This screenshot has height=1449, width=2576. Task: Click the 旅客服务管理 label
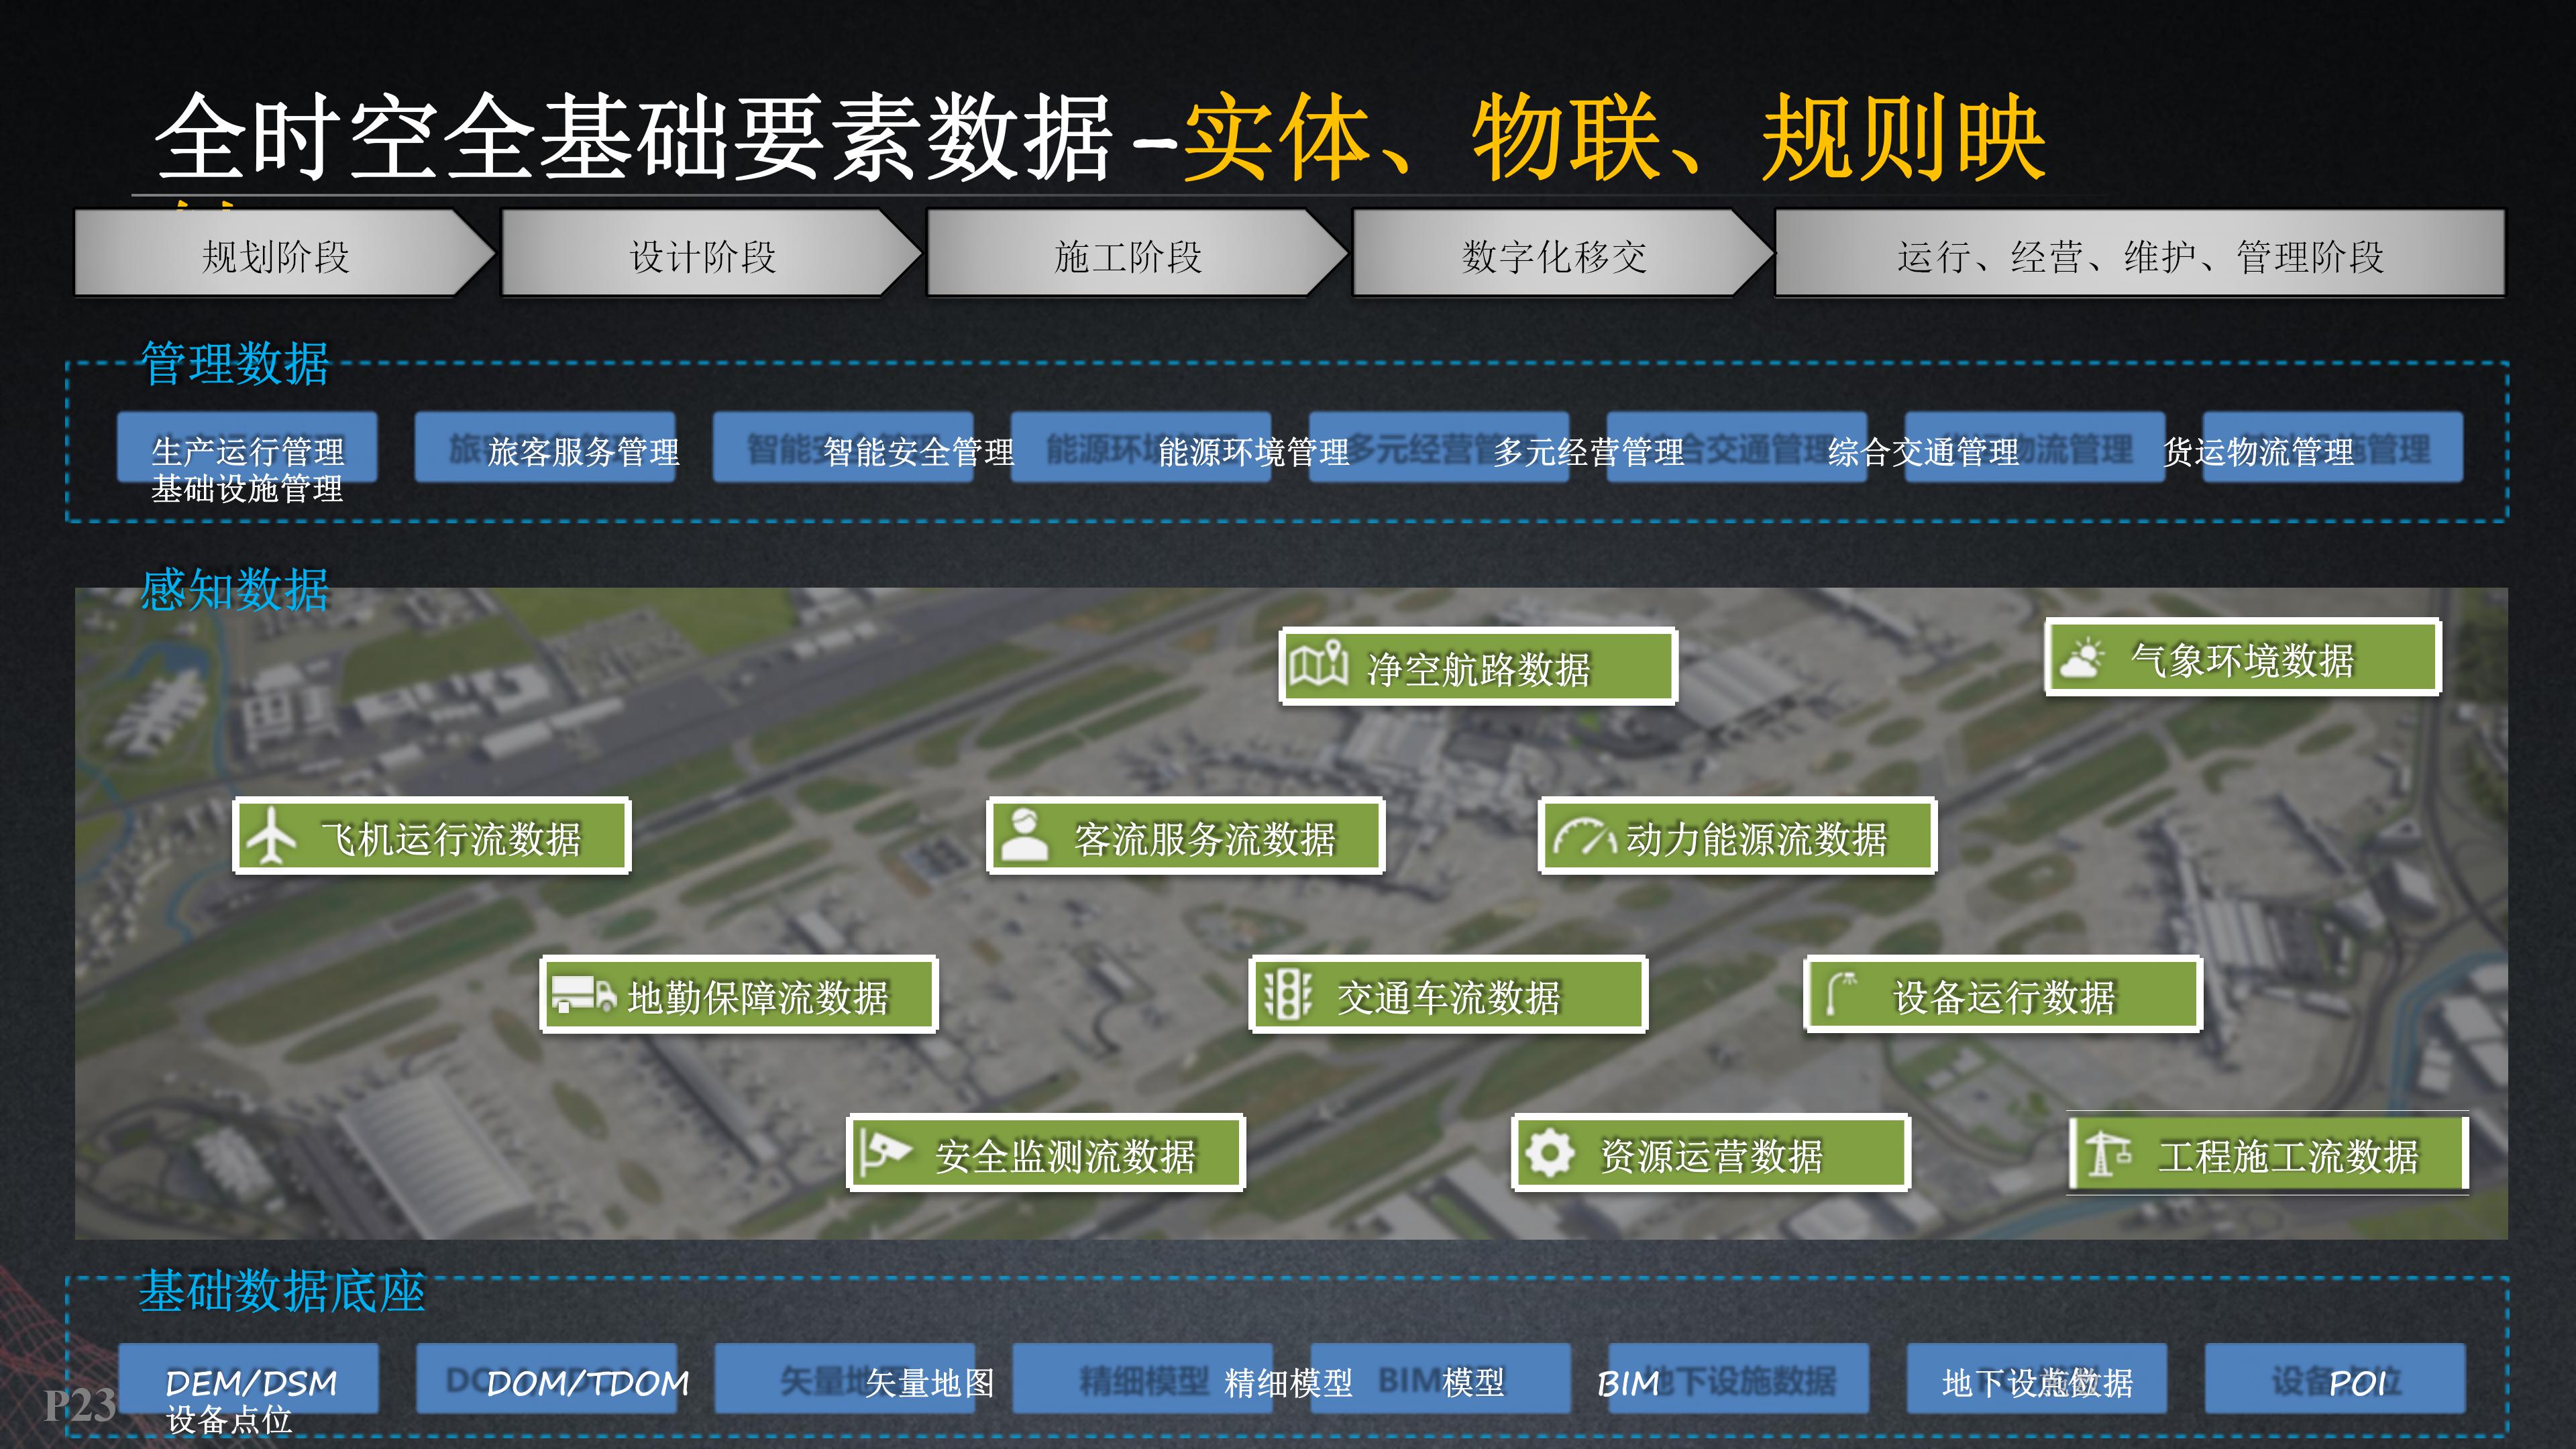coord(584,452)
